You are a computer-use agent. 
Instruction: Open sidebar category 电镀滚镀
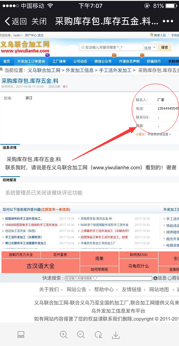pos(173,245)
